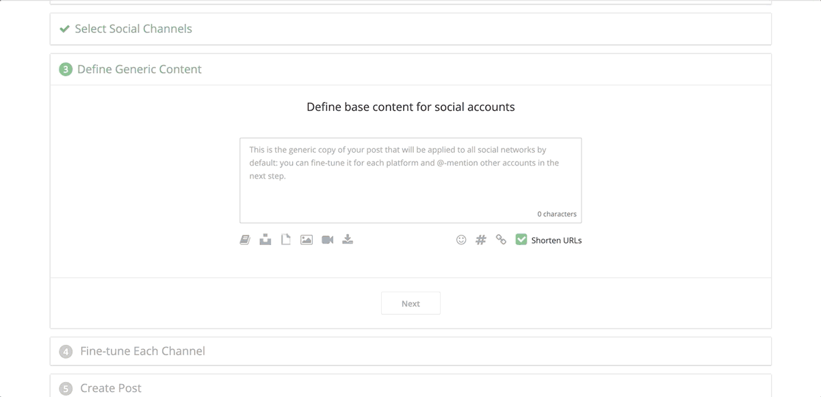Viewport: 821px width, 397px height.
Task: Click the download/import content icon
Action: 348,239
